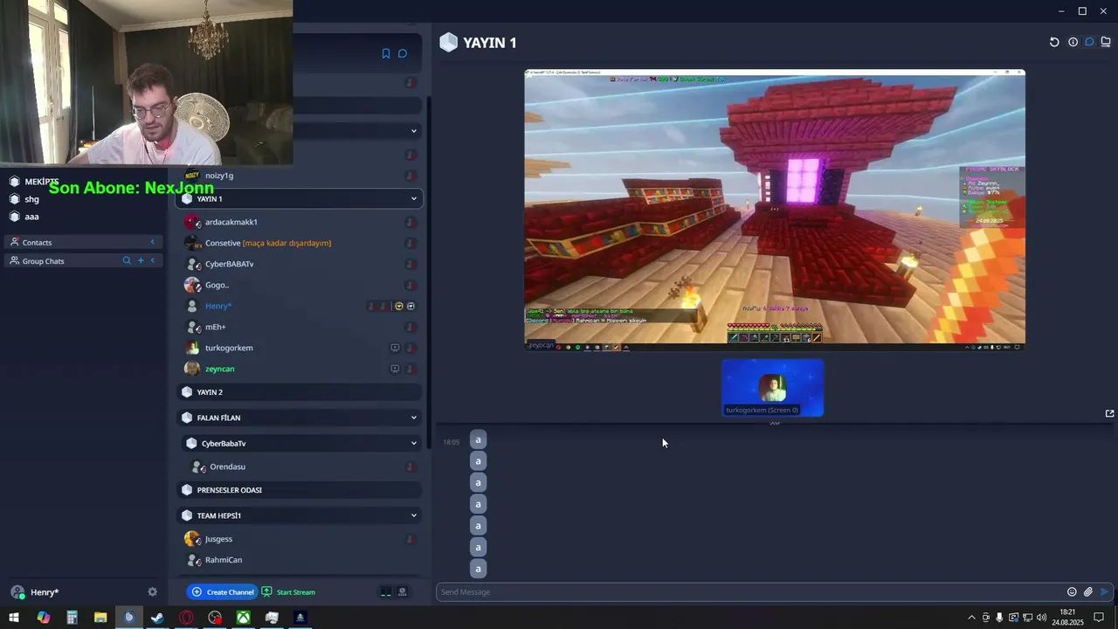Toggle mute for user CyberBABATv
The image size is (1118, 629).
[411, 264]
